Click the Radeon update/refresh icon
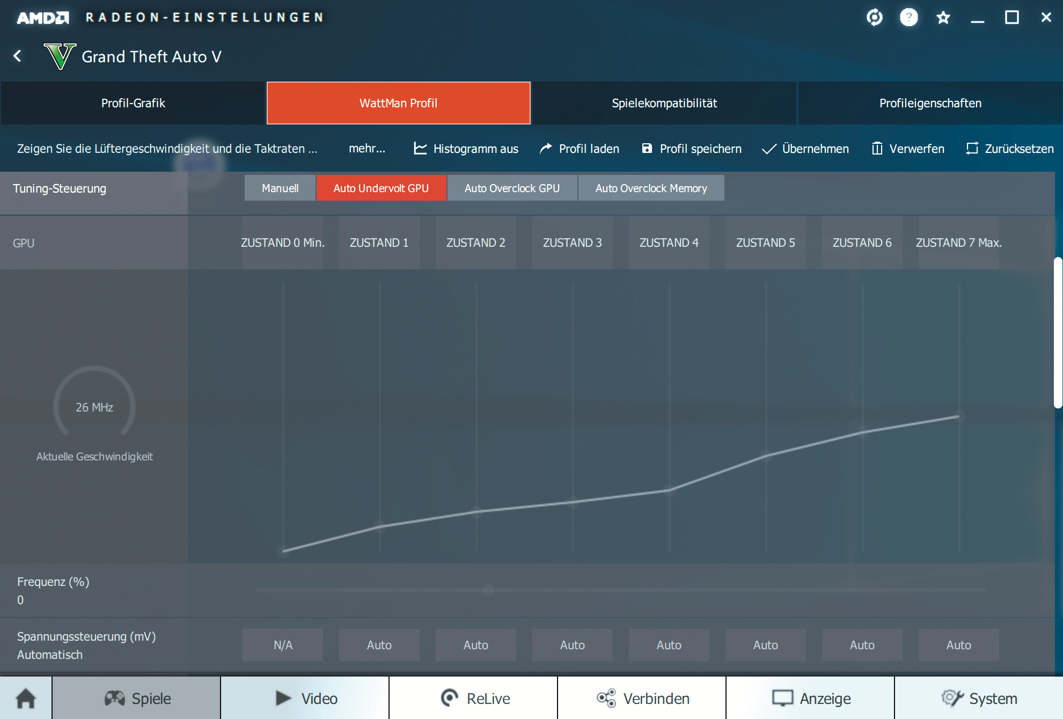This screenshot has height=719, width=1063. pos(874,18)
